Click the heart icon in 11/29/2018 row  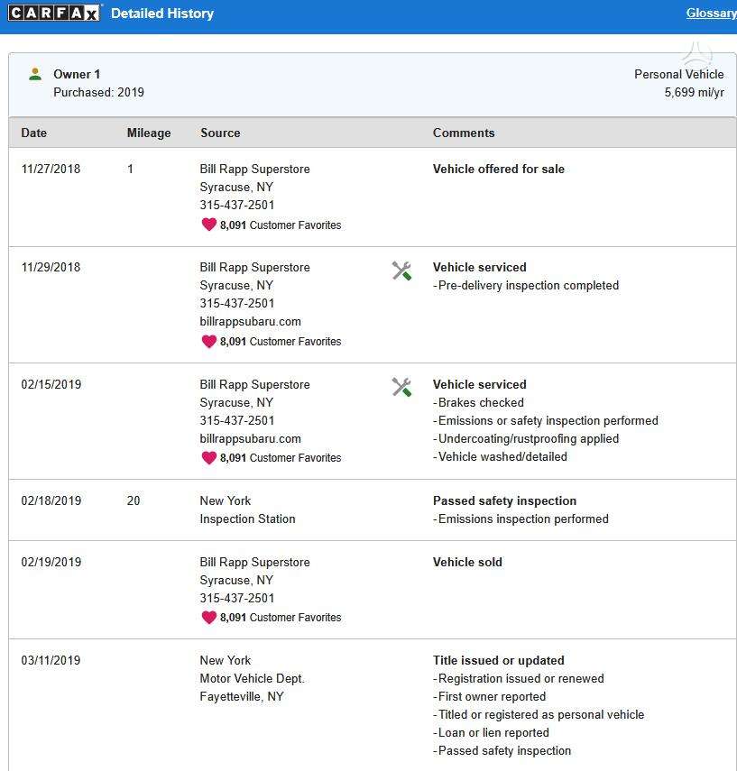(x=209, y=341)
